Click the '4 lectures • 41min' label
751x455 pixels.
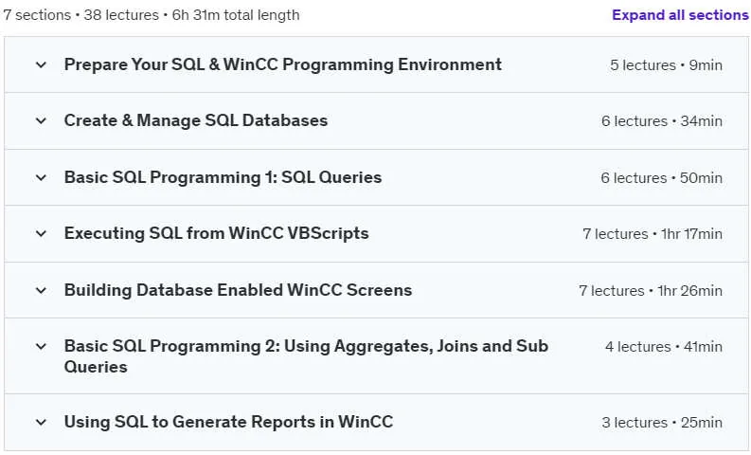click(663, 347)
